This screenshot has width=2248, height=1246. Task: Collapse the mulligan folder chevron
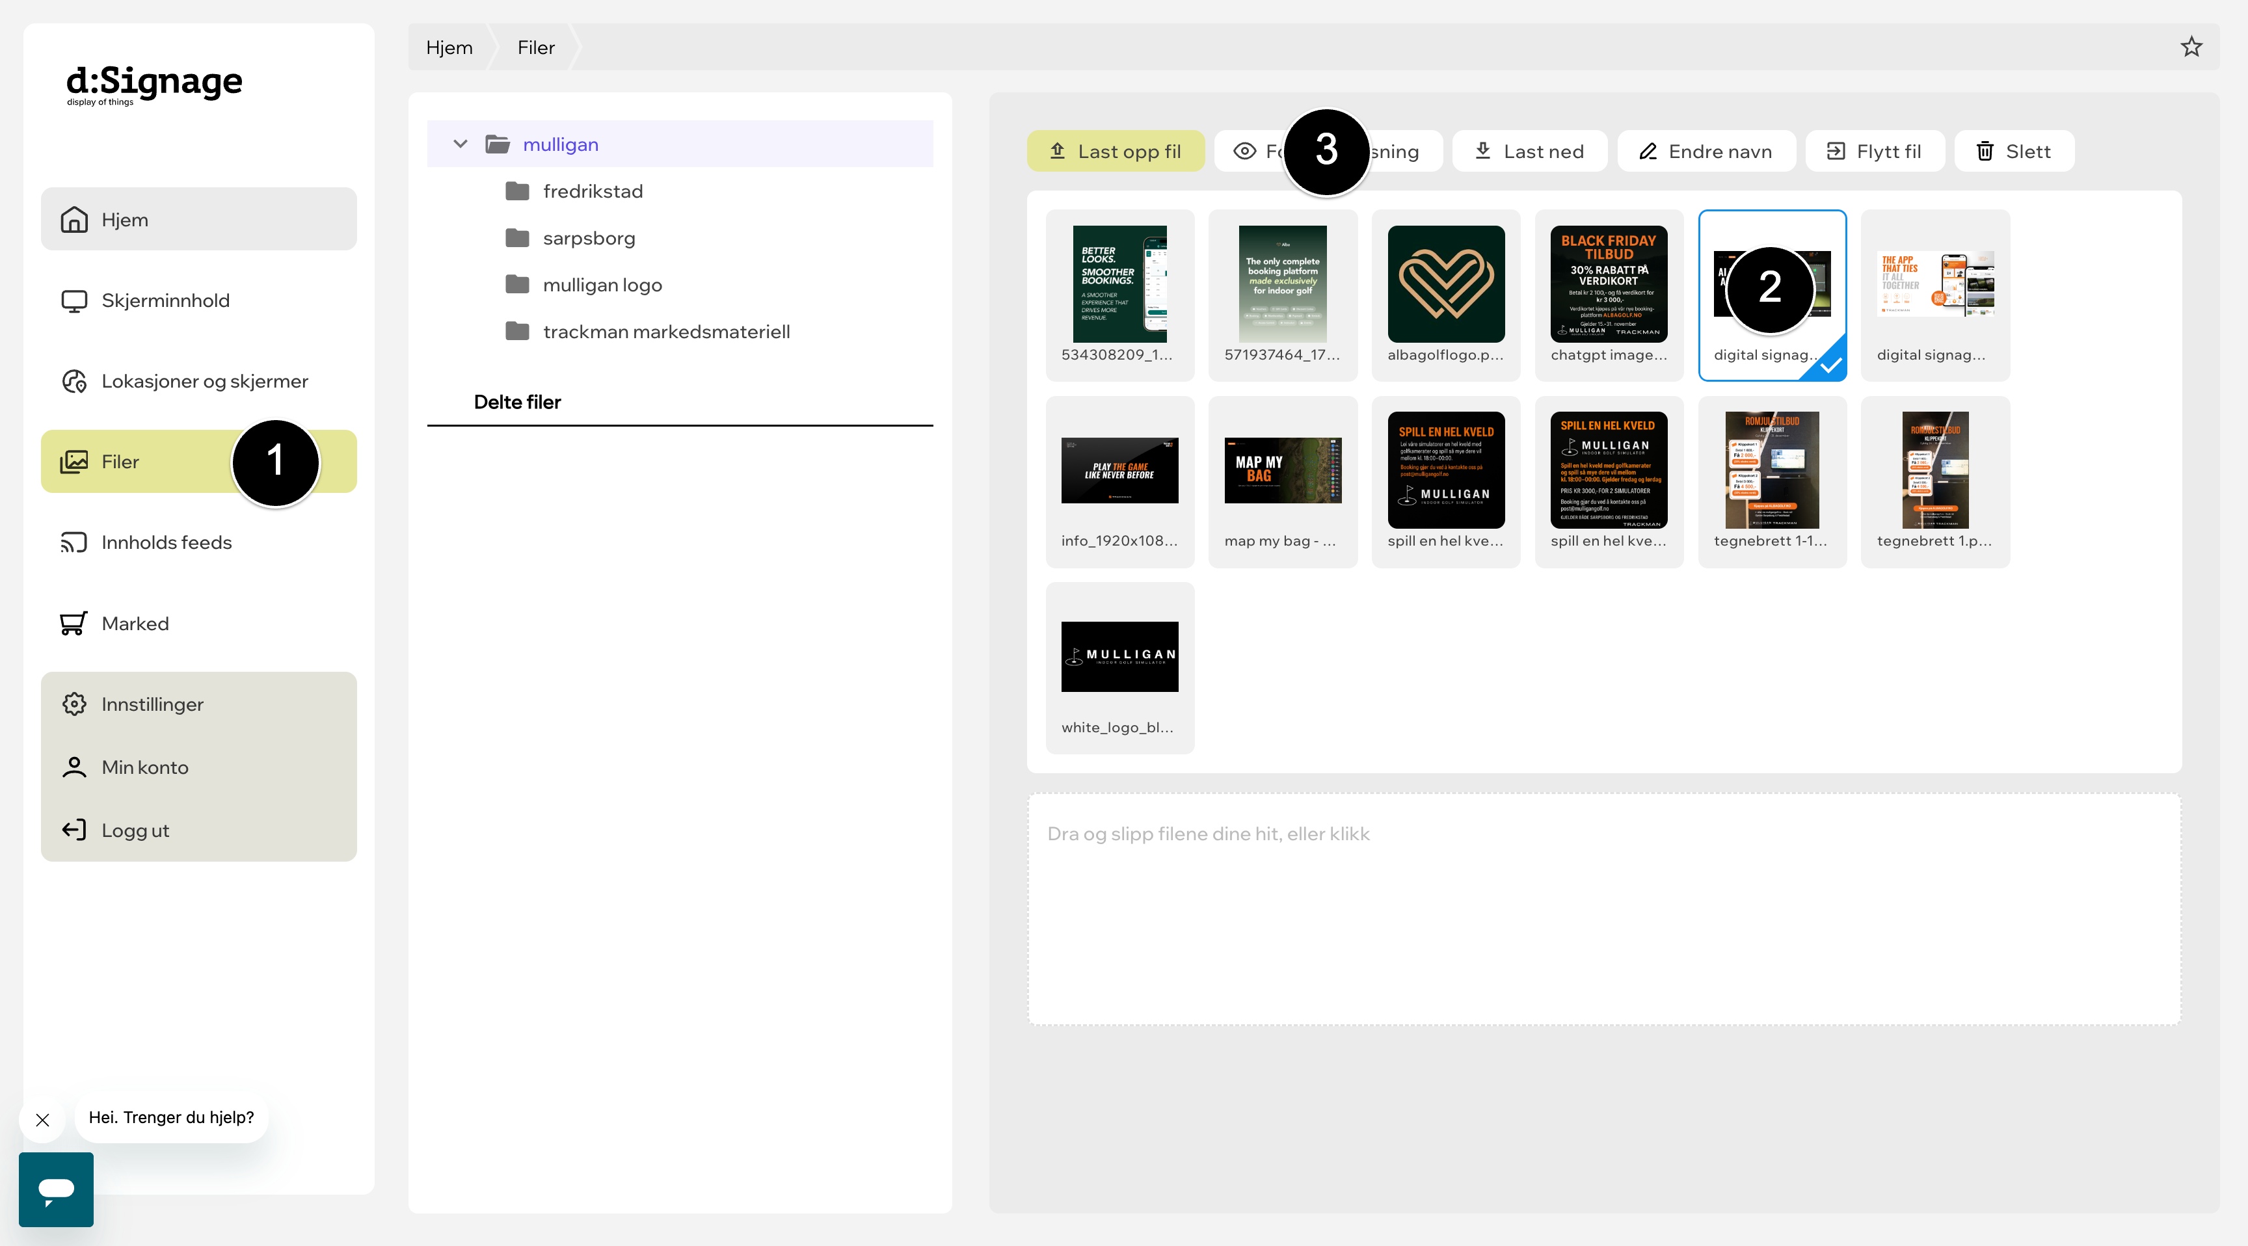pos(460,144)
